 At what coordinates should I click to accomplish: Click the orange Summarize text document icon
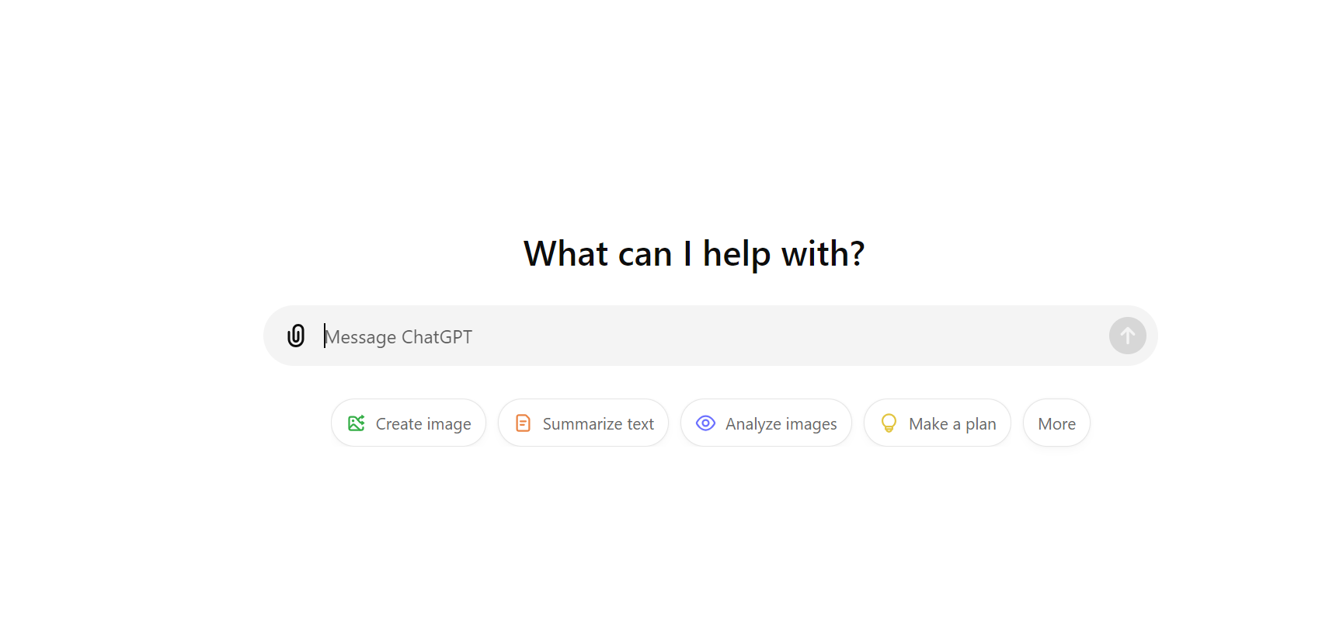[x=524, y=423]
